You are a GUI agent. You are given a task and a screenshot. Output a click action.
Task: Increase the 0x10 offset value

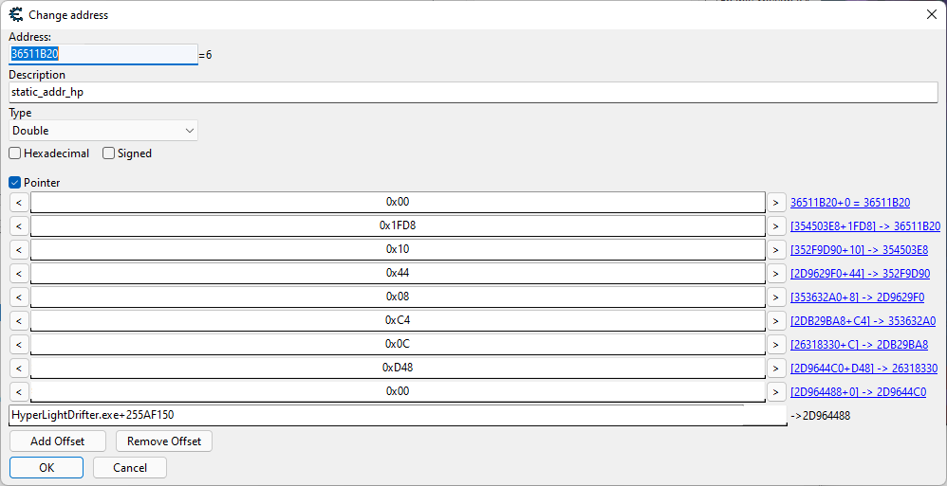pos(776,249)
